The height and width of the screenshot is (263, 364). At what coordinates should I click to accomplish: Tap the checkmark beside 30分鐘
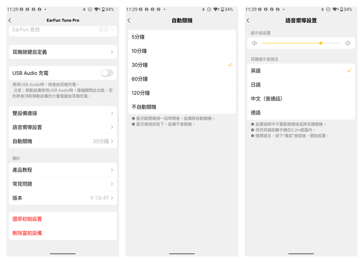230,65
